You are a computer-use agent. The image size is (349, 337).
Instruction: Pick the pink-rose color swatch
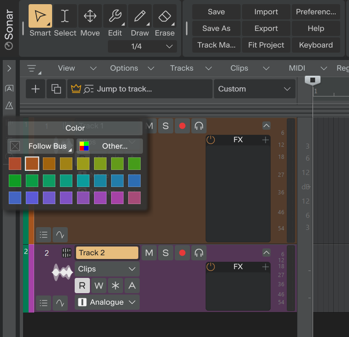(135, 198)
